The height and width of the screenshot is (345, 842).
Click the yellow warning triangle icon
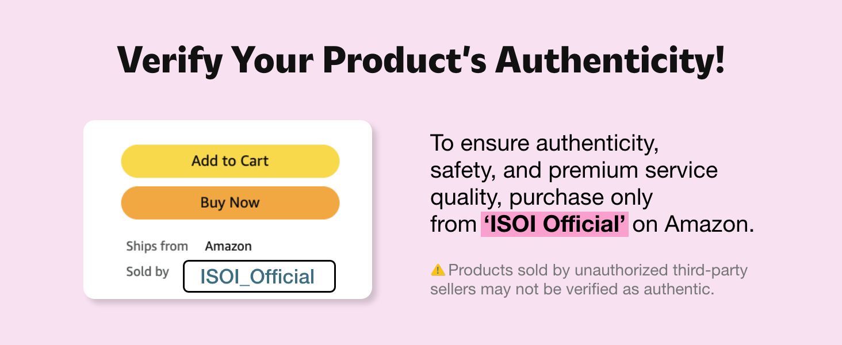coord(438,270)
